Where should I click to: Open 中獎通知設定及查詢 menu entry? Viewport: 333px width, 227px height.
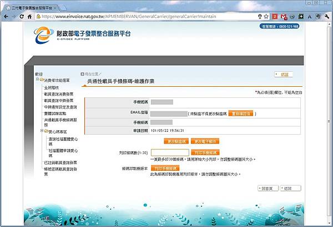coord(60,107)
